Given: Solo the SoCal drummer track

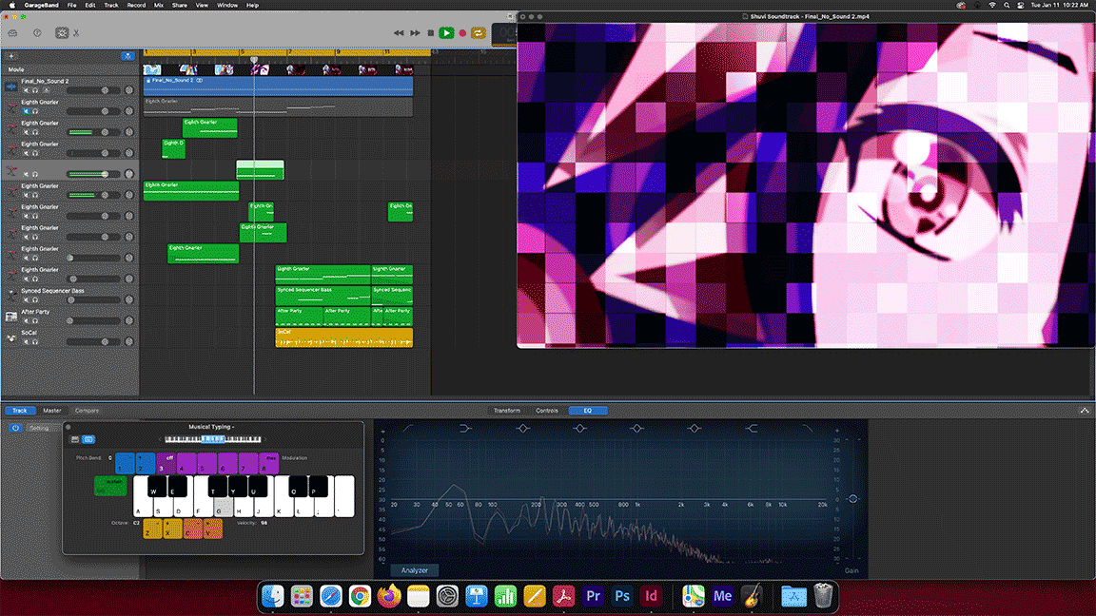Looking at the screenshot, I should click(35, 341).
